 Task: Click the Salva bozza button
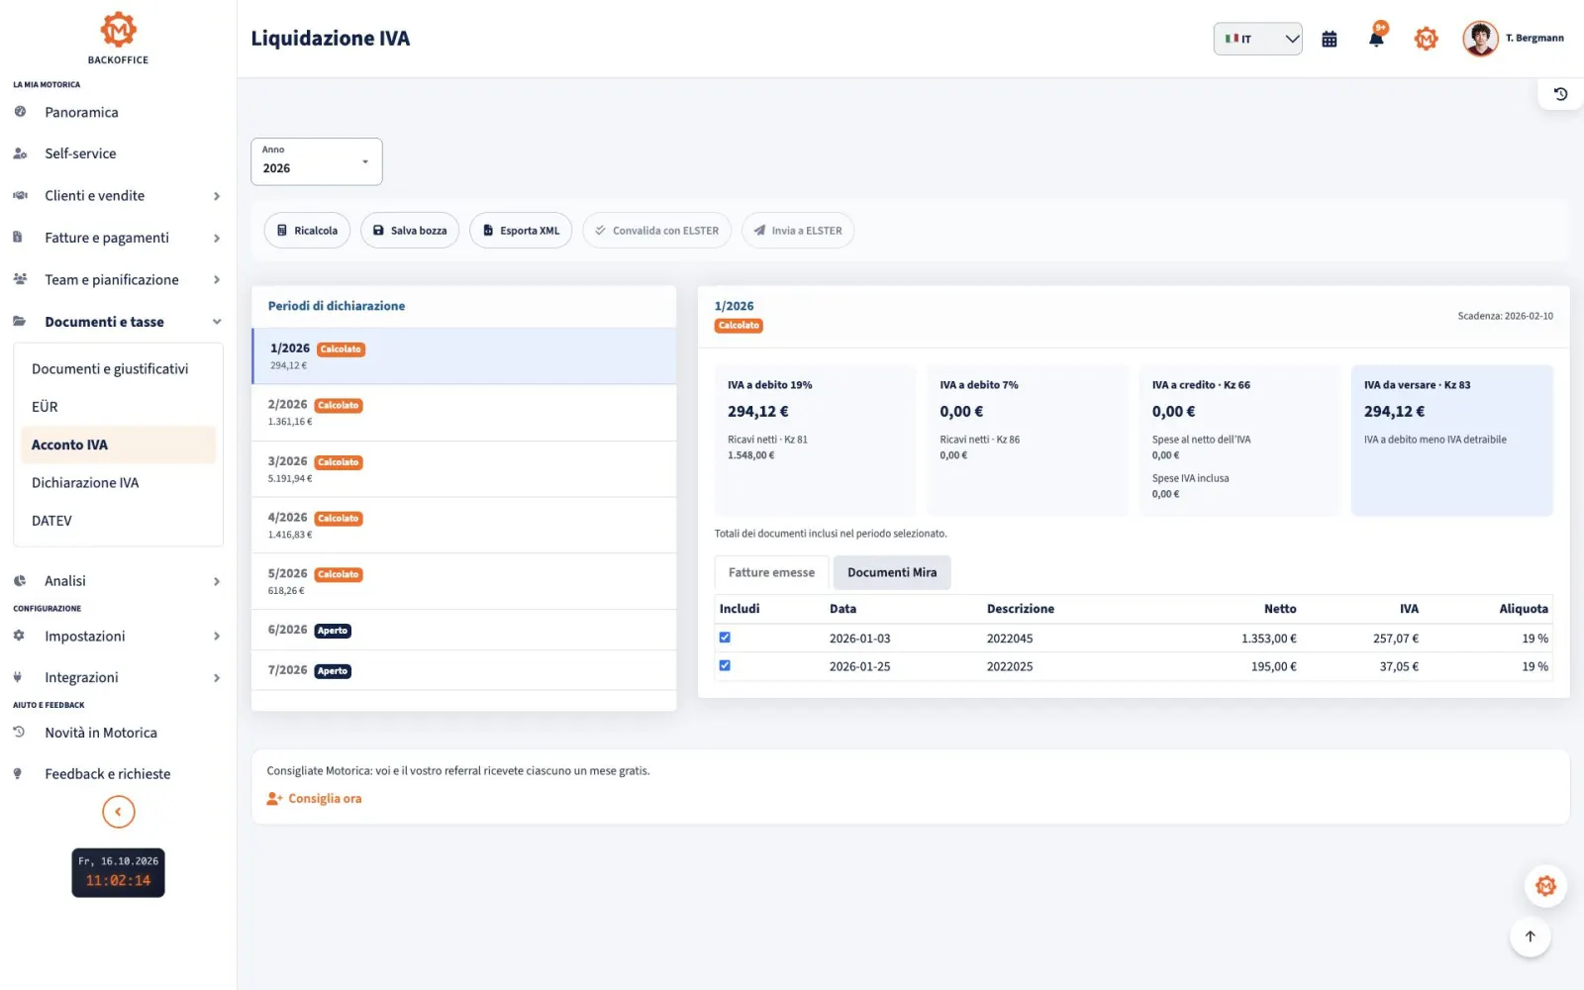pyautogui.click(x=410, y=231)
